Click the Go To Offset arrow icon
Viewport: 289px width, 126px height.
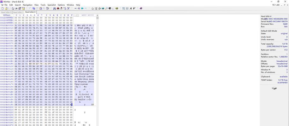pyautogui.click(x=75, y=8)
